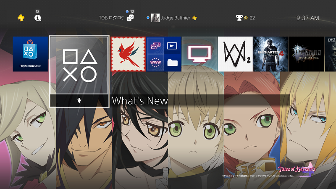Open Capture Gallery icon in folder
The width and height of the screenshot is (336, 189).
(155, 46)
